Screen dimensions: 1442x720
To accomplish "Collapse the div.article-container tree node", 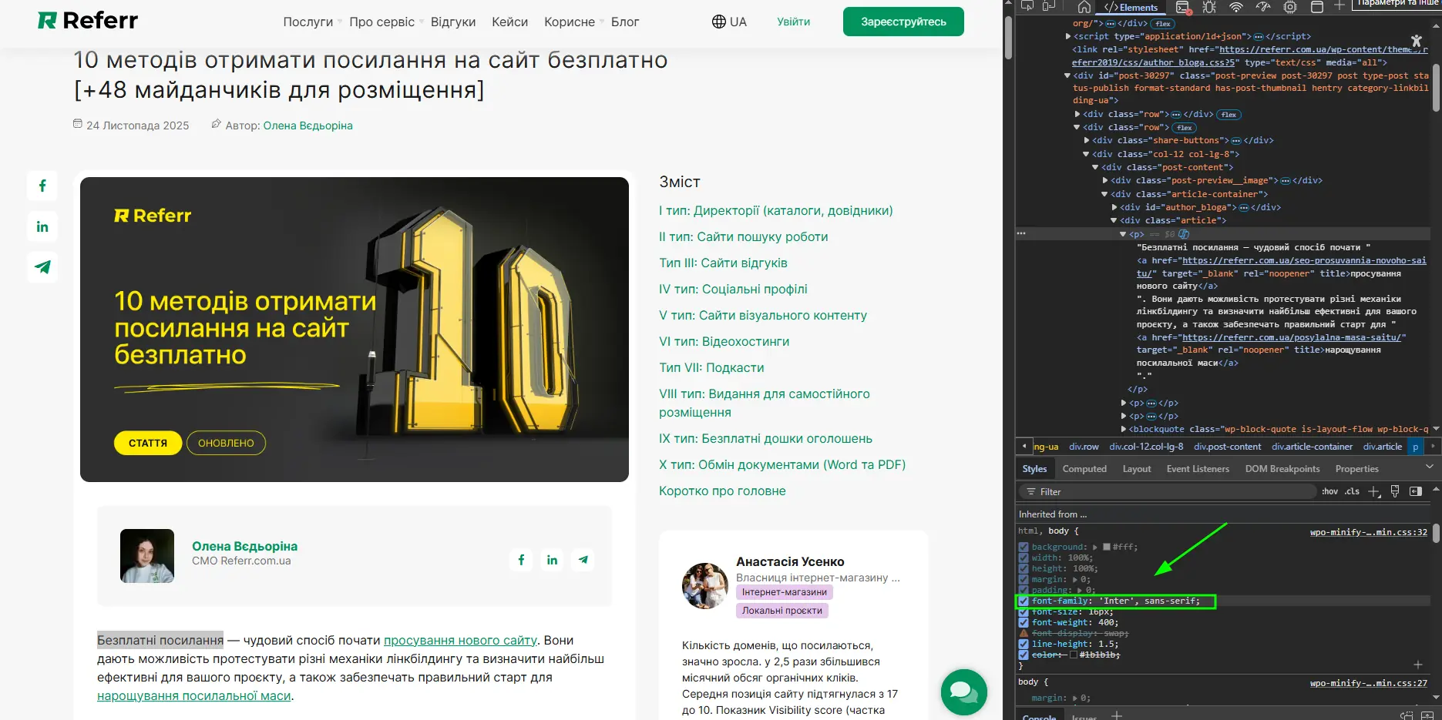I will [x=1104, y=194].
